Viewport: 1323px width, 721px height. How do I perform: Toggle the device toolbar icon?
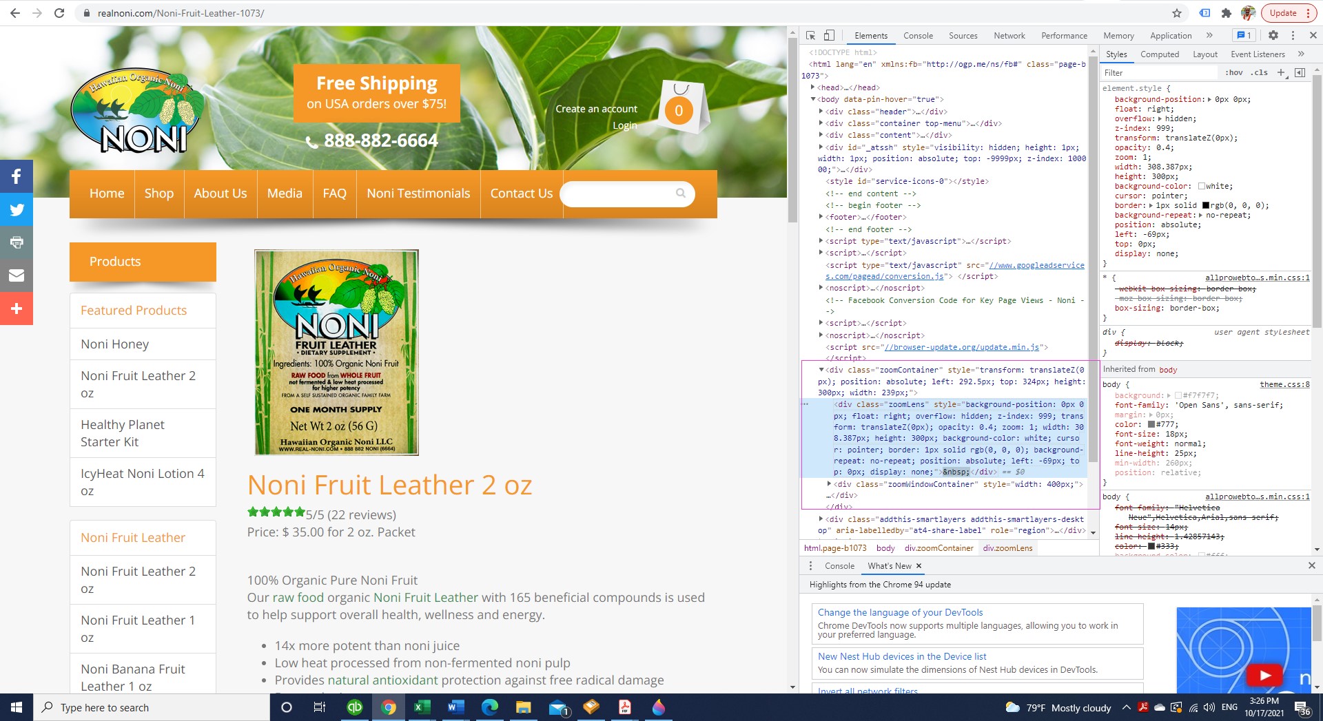(829, 35)
